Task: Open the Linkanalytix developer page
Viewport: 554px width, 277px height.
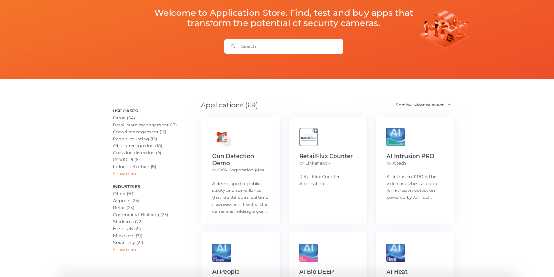Action: point(319,163)
